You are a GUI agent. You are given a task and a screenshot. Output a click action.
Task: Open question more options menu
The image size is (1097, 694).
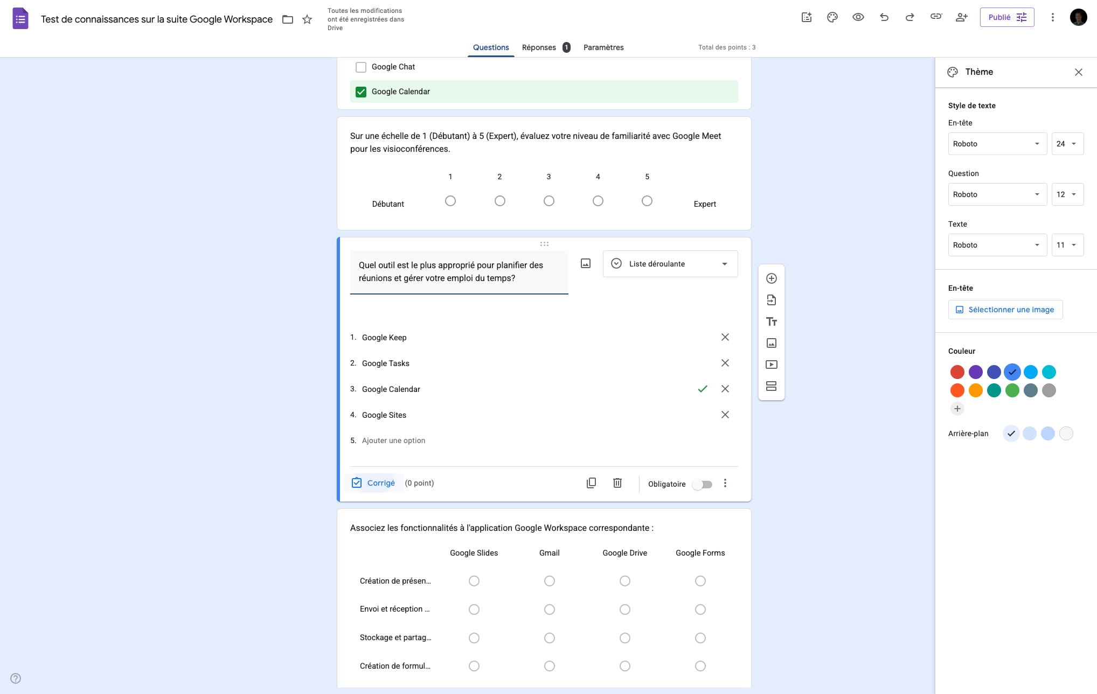tap(725, 483)
